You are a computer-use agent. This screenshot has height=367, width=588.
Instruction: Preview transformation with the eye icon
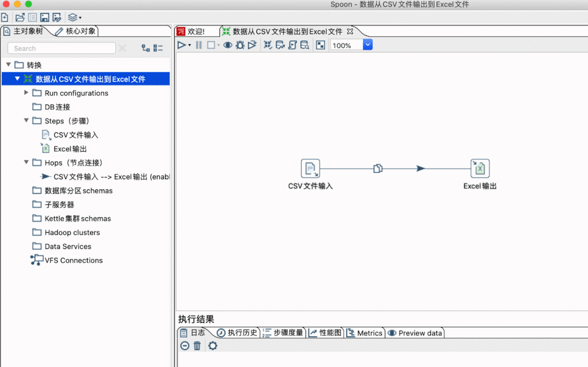pos(228,45)
